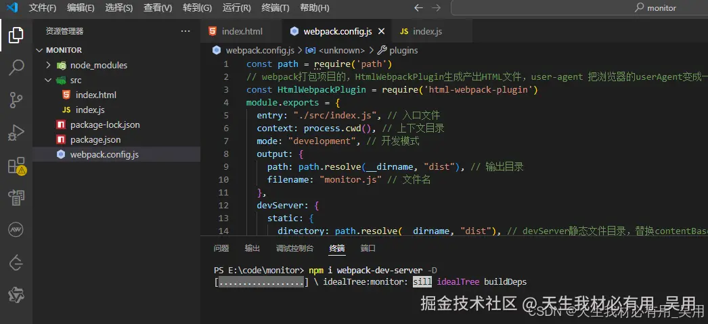This screenshot has width=708, height=324.
Task: Select the 终端 panel tab
Action: pos(337,248)
